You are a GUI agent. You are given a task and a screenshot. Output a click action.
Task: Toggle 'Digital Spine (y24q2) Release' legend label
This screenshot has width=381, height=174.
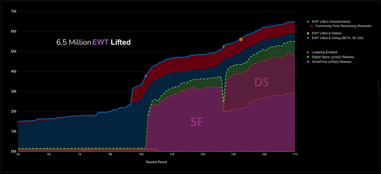(x=333, y=57)
